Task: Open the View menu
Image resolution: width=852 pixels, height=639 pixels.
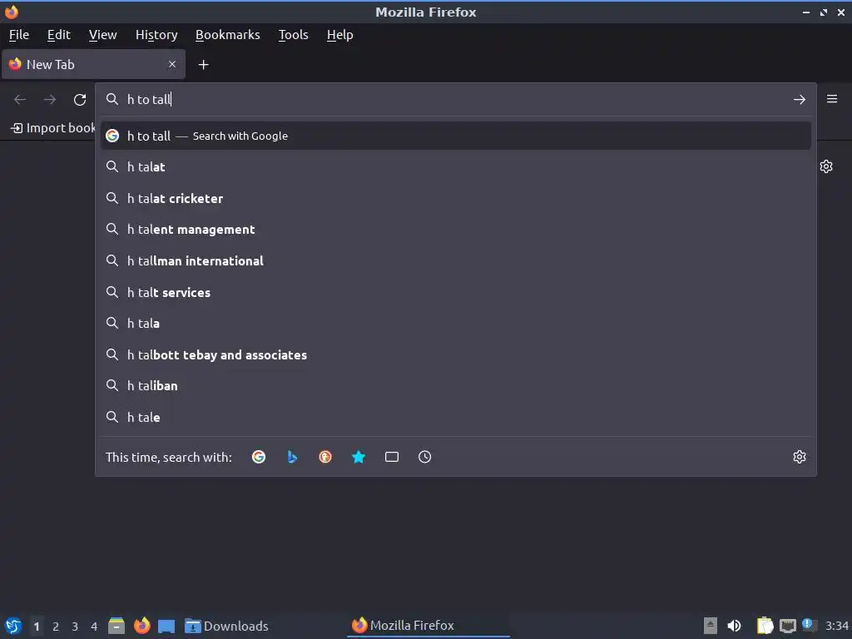Action: tap(102, 35)
